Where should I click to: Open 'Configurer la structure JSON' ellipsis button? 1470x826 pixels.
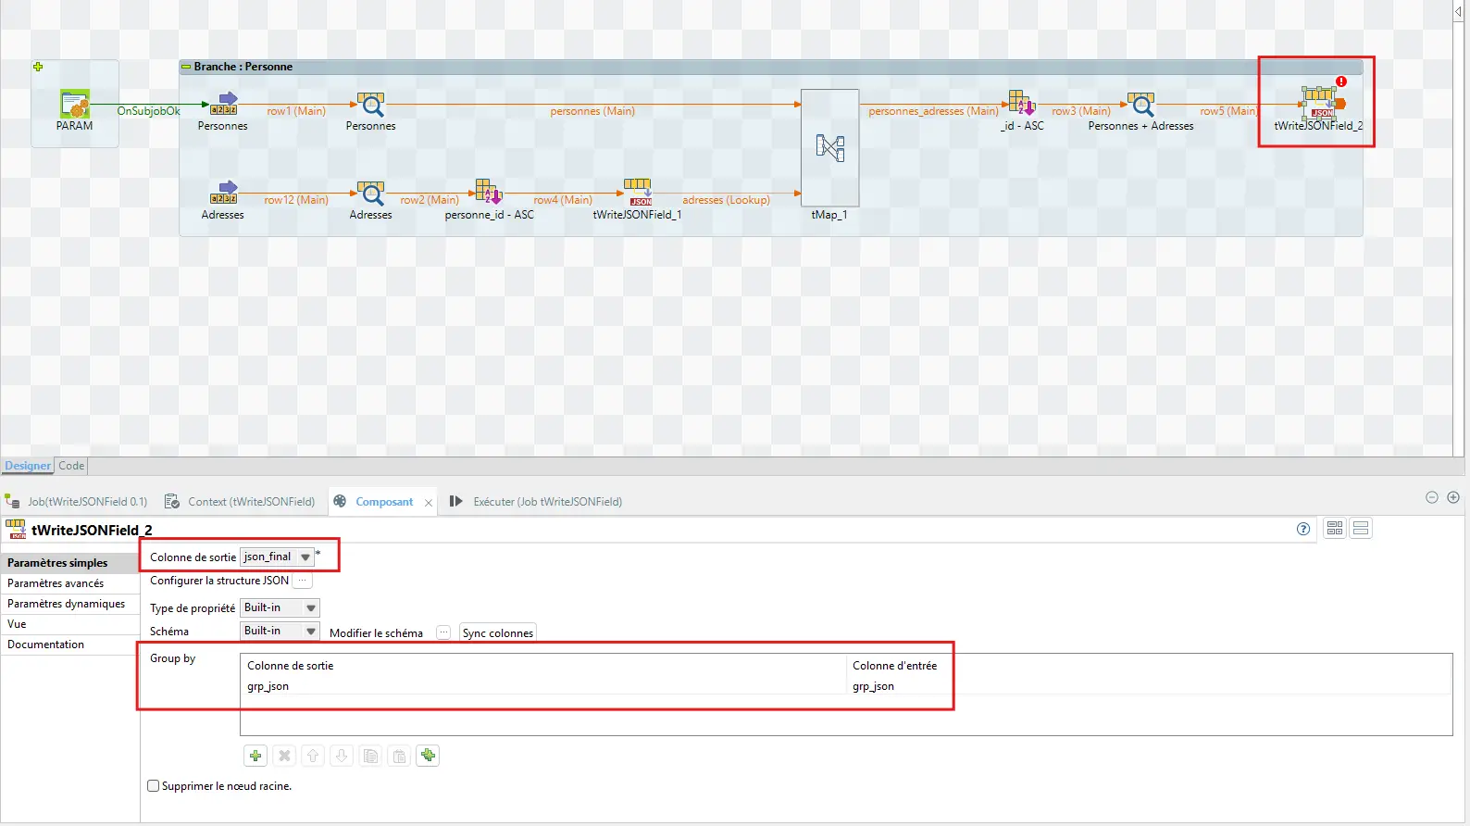[x=303, y=582]
